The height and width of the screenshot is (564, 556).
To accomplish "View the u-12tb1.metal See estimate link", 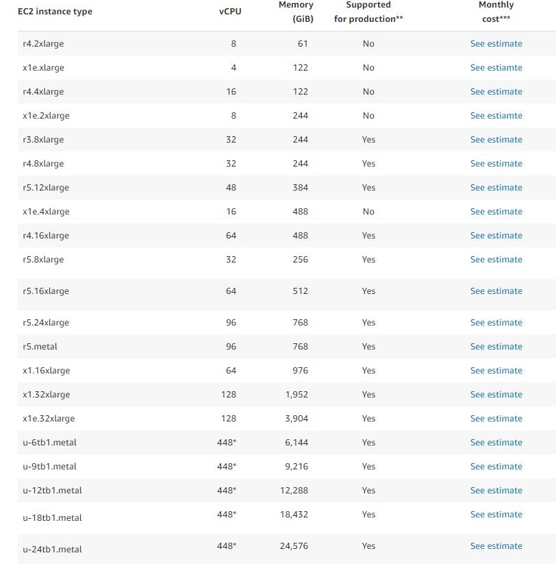I will coord(496,491).
